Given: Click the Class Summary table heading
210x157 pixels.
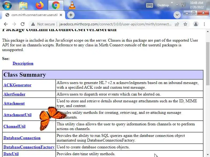Looking at the screenshot, I should 25,75.
